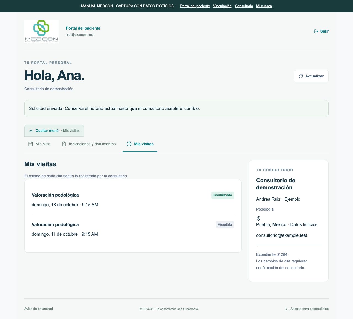Select the Mis visitas tab

click(x=140, y=144)
